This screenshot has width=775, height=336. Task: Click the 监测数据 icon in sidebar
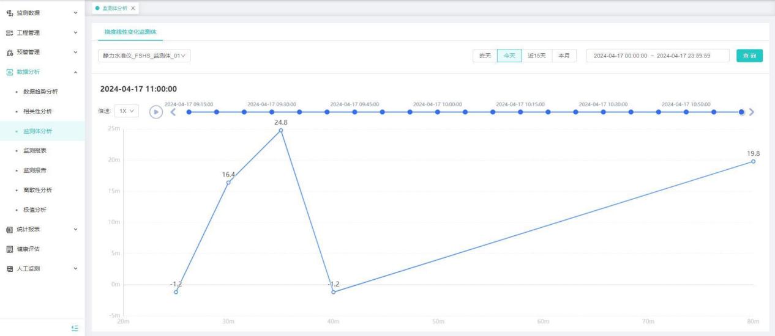point(9,12)
